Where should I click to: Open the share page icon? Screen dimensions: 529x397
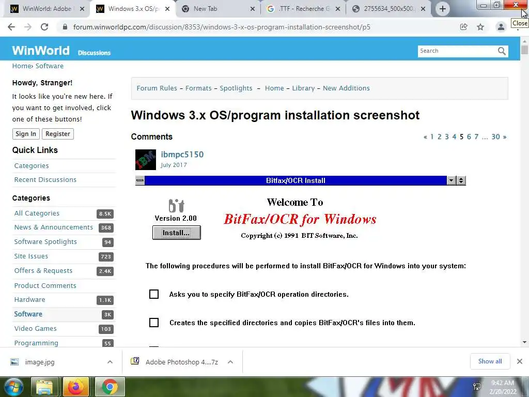[464, 27]
